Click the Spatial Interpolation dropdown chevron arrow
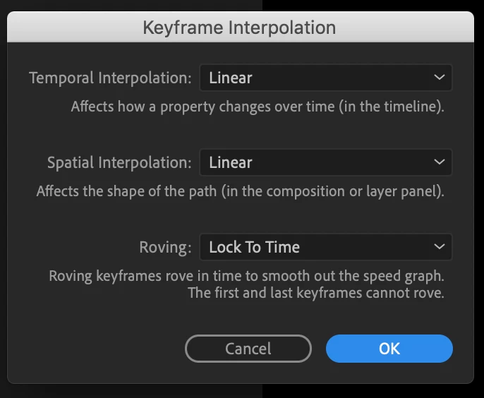 (x=440, y=162)
